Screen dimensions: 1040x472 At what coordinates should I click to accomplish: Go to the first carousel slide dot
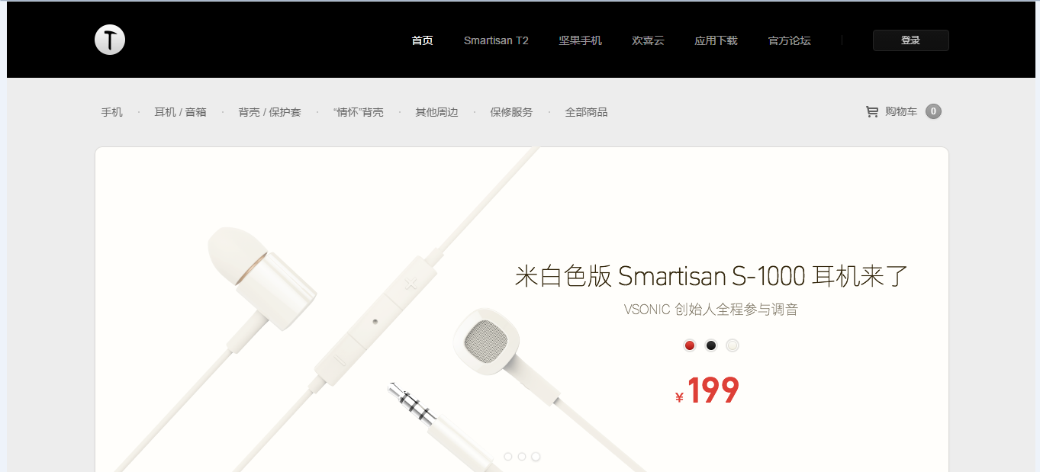pos(508,457)
